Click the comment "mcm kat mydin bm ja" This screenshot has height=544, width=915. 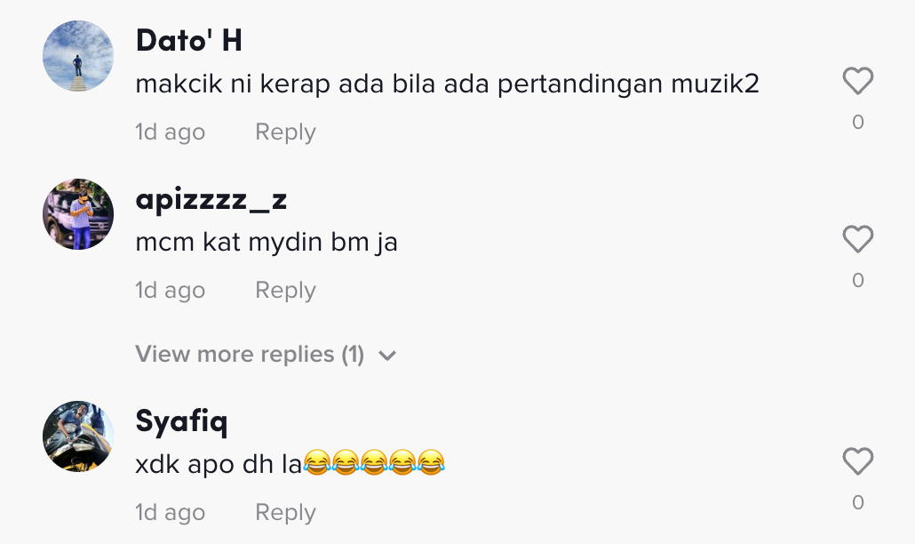[267, 243]
